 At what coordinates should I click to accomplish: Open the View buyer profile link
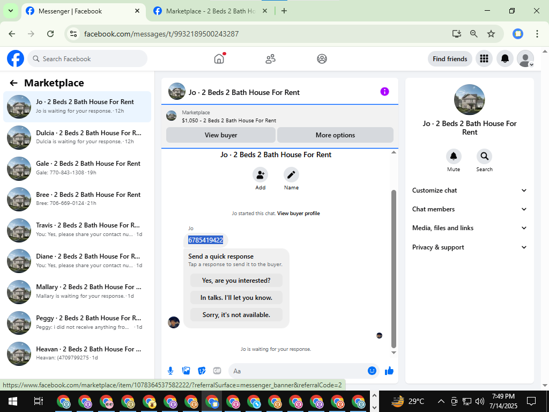click(298, 214)
